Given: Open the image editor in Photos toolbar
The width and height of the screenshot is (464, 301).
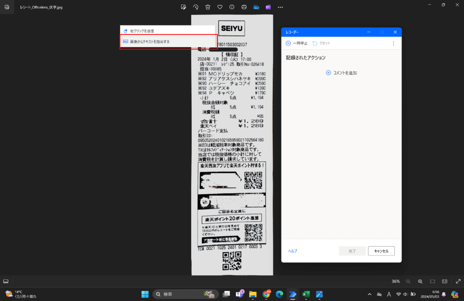Looking at the screenshot, I should tap(184, 7).
